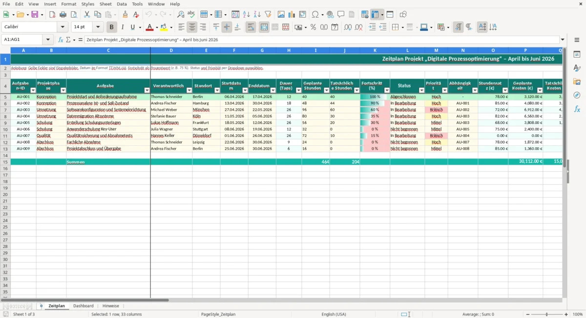Open the Data menu
Viewport: 586px width, 318px height.
point(122,4)
